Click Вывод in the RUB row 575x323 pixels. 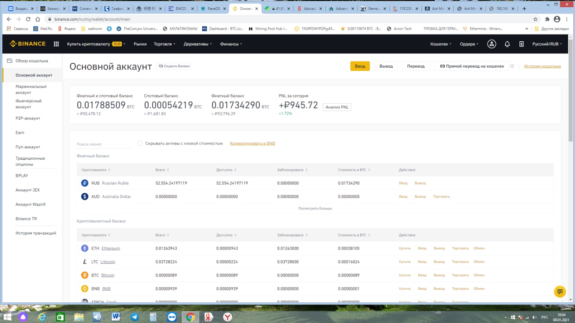(420, 183)
